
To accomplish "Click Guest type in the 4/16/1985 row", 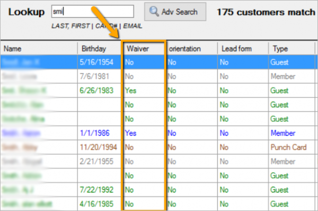I will click(x=279, y=204).
